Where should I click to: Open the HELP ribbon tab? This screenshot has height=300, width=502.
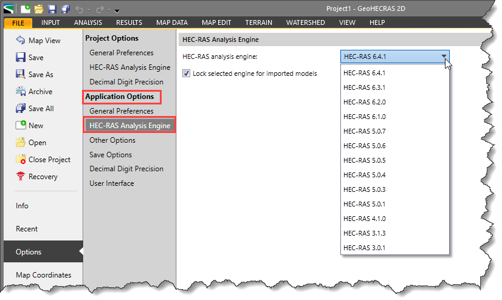coord(377,22)
